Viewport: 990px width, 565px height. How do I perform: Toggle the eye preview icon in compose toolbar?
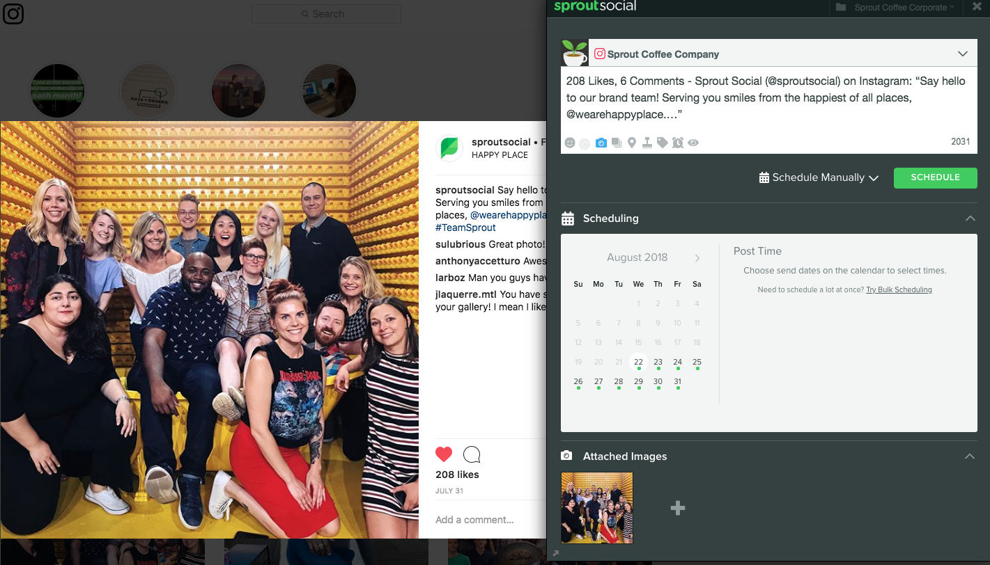coord(693,143)
